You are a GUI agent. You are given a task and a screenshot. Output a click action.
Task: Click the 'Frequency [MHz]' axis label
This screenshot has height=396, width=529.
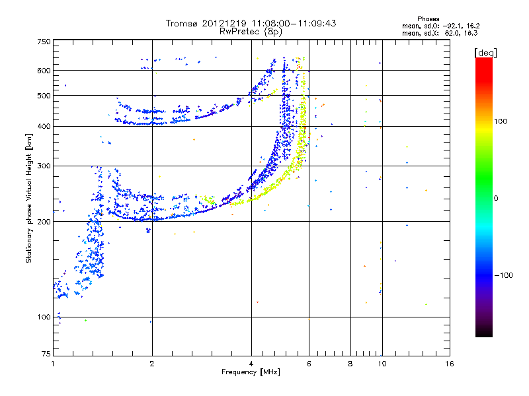pyautogui.click(x=251, y=372)
